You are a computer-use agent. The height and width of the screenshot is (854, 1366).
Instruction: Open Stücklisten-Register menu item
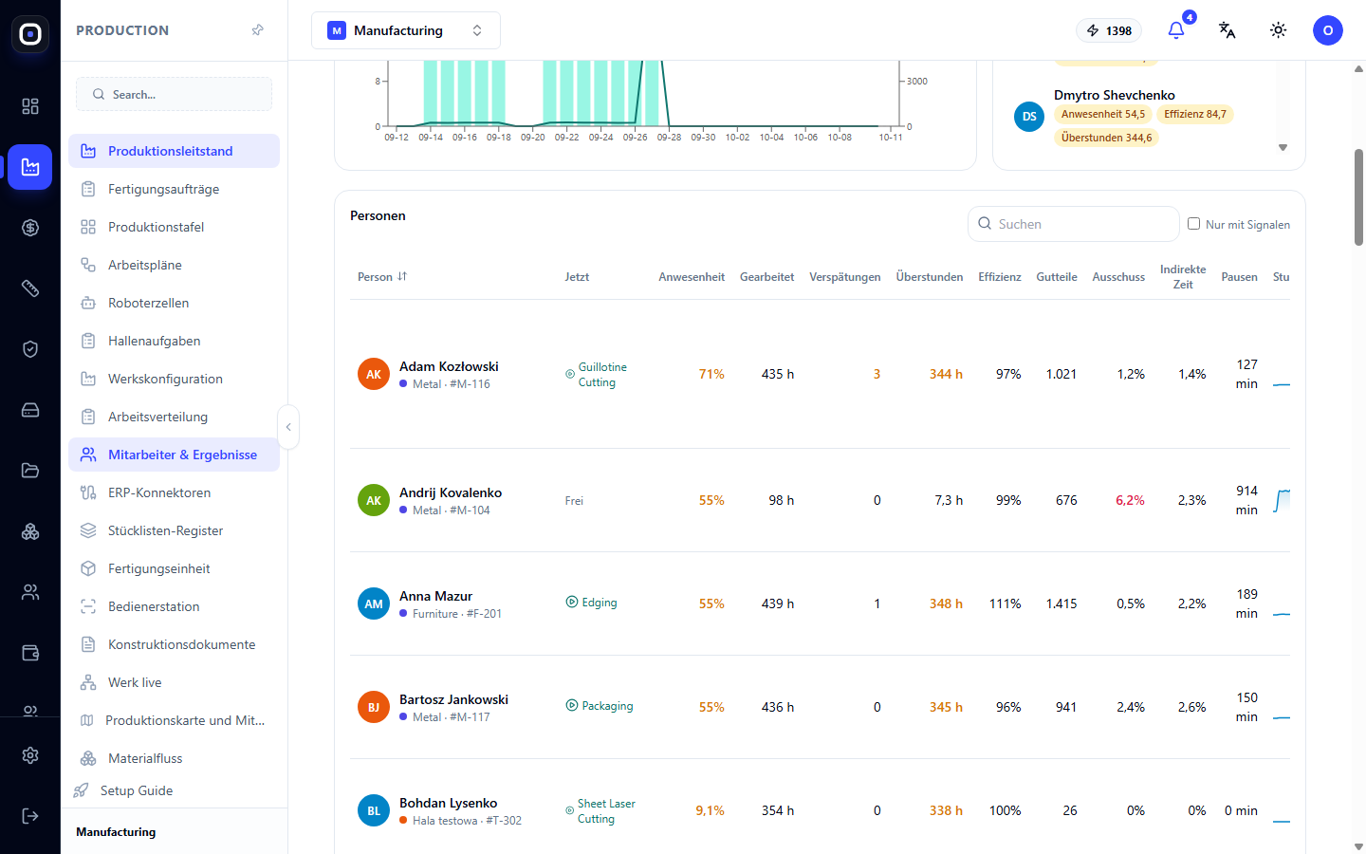click(174, 530)
